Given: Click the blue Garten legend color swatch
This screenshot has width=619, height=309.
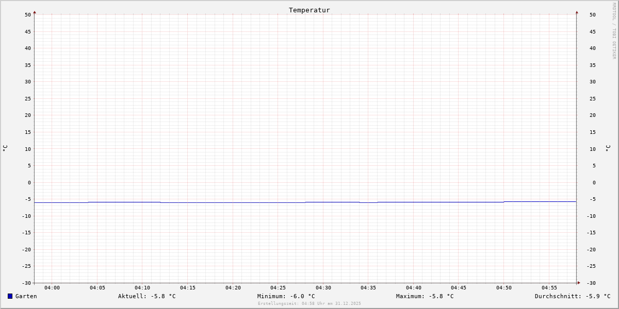Looking at the screenshot, I should (x=10, y=296).
